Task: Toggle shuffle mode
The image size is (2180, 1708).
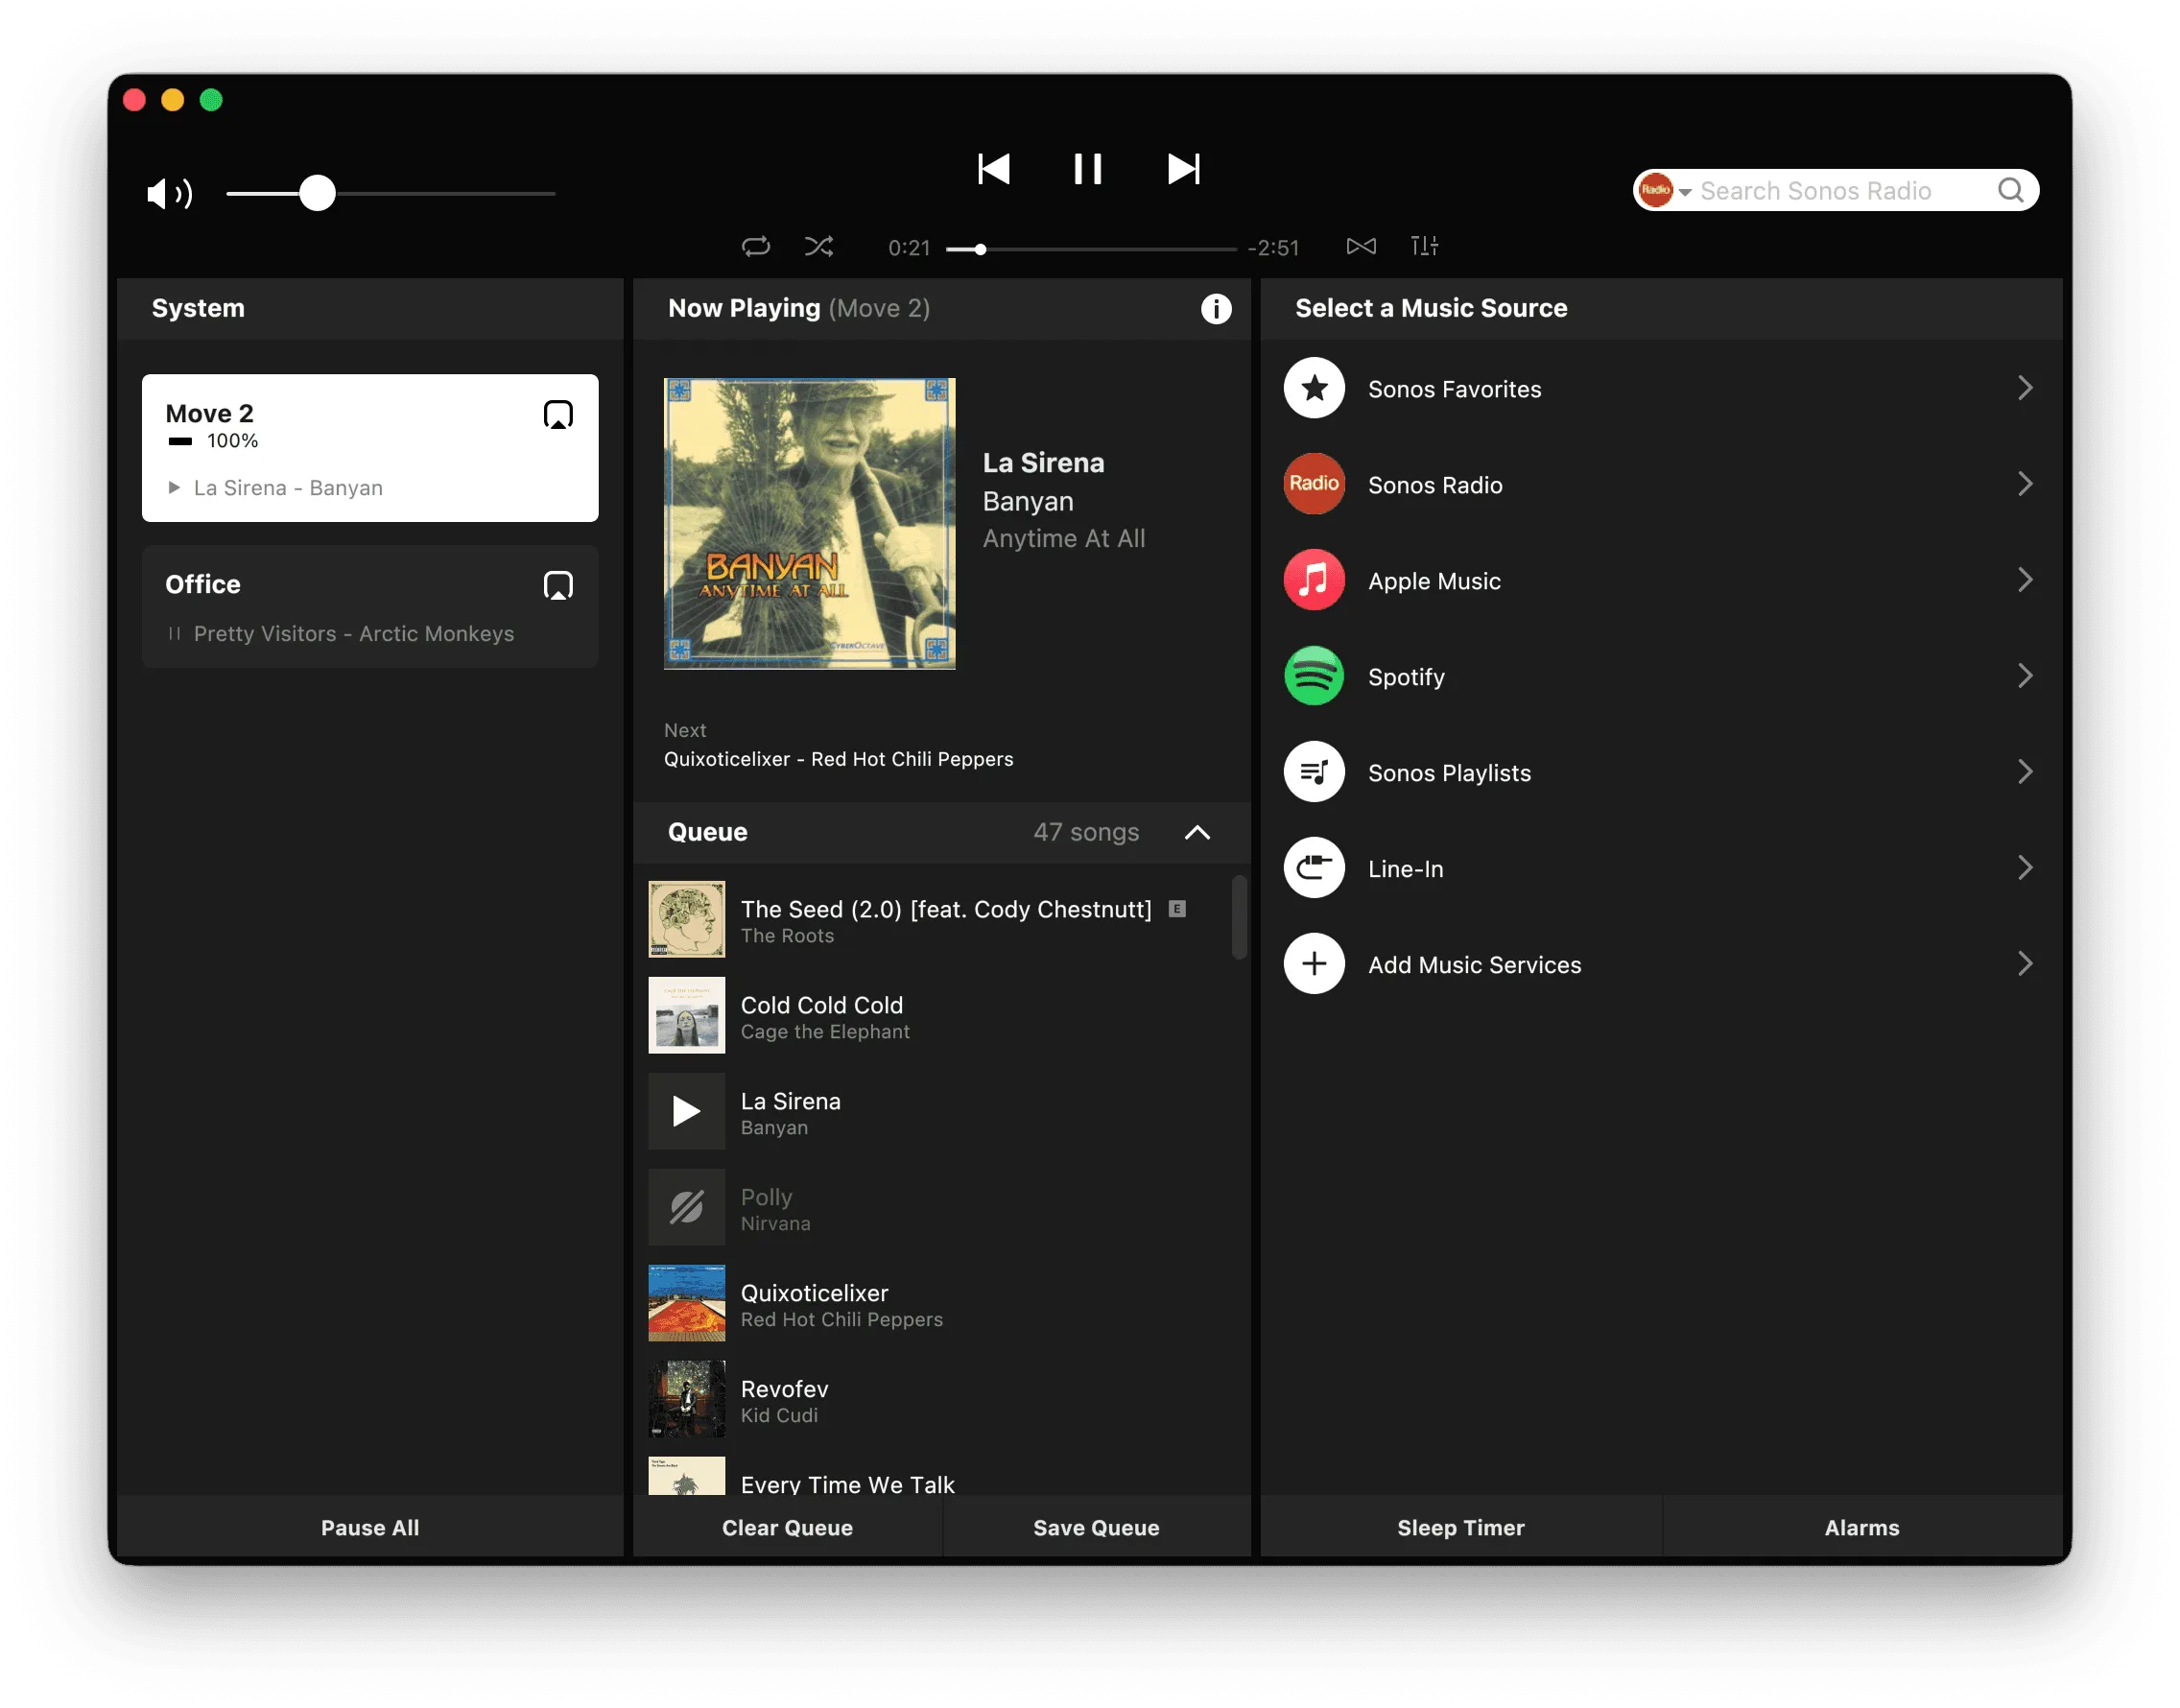Action: 819,246
